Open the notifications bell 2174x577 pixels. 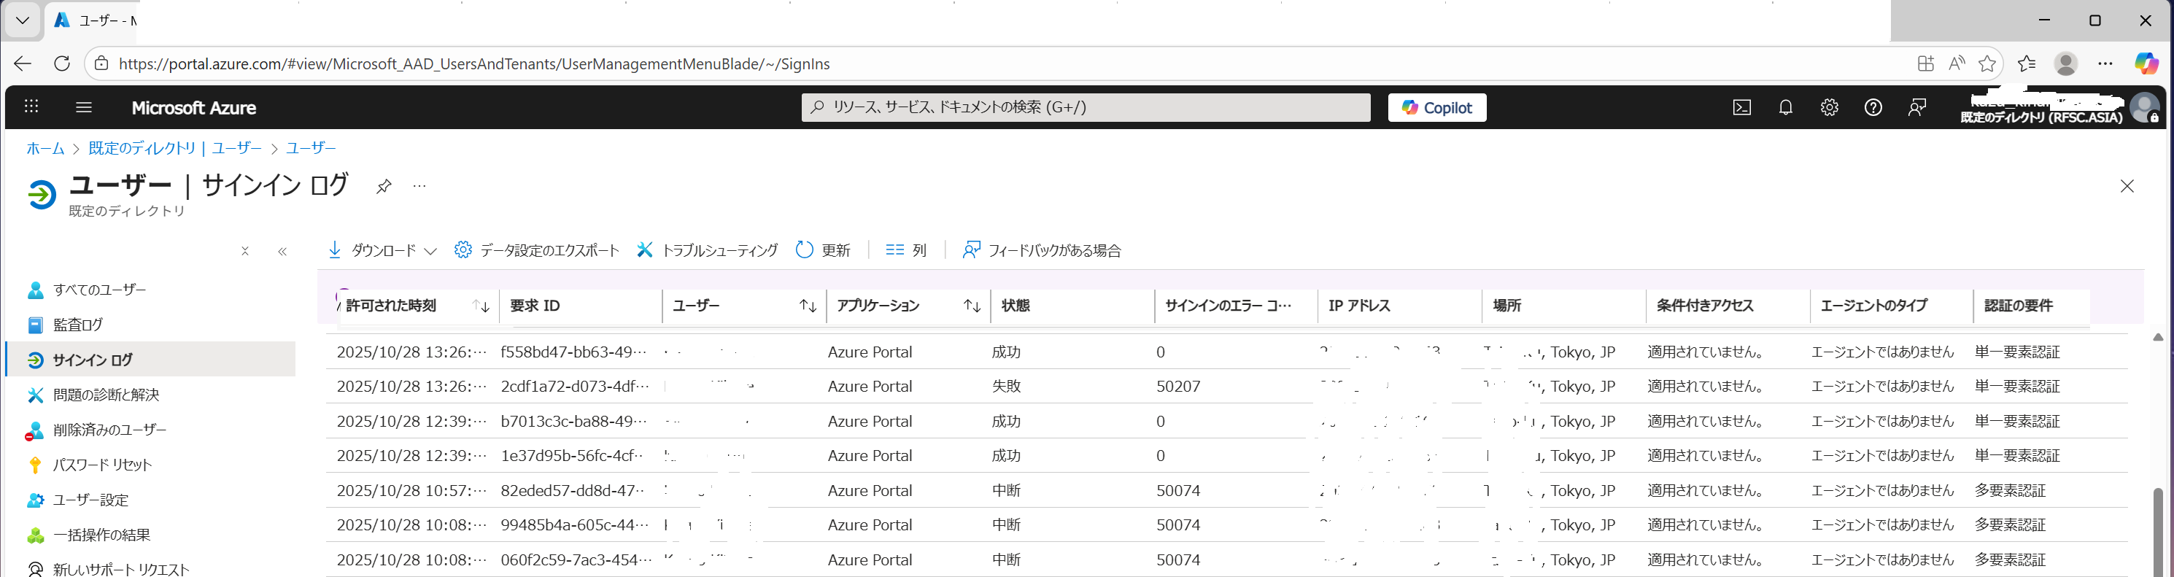point(1785,107)
